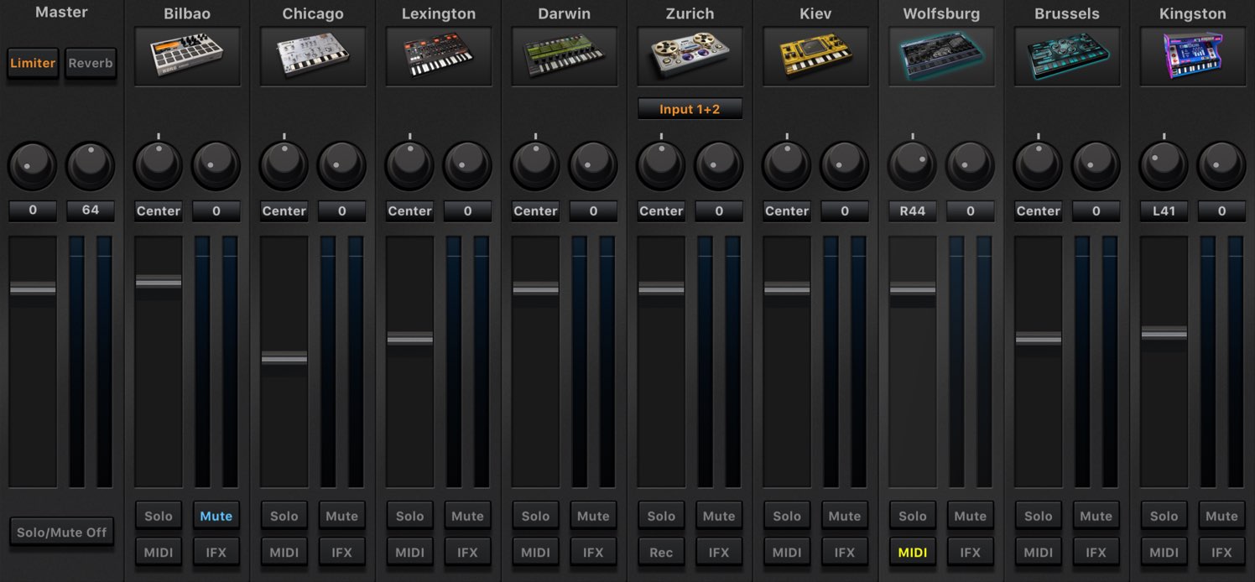Click the Master channel label
The width and height of the screenshot is (1255, 582).
click(x=61, y=13)
